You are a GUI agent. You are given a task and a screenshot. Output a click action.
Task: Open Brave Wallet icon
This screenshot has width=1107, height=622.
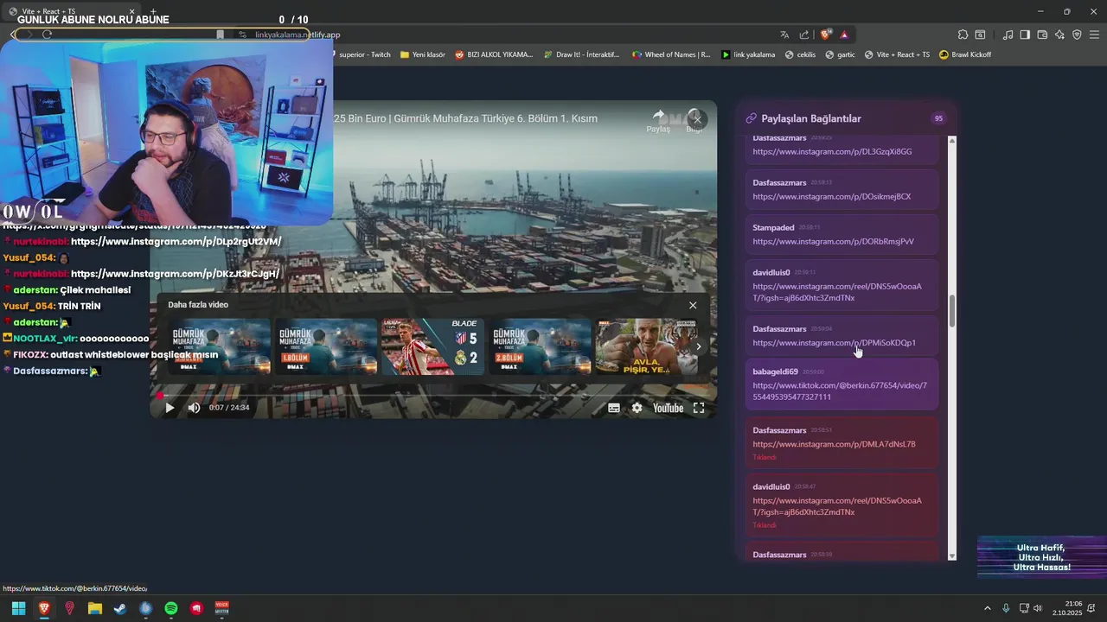point(1042,35)
